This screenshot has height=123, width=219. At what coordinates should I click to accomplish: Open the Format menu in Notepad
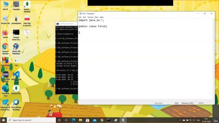pos(90,17)
